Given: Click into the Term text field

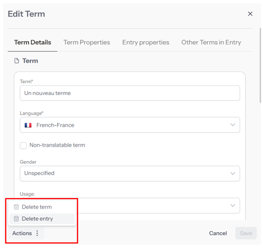Looking at the screenshot, I should 130,93.
